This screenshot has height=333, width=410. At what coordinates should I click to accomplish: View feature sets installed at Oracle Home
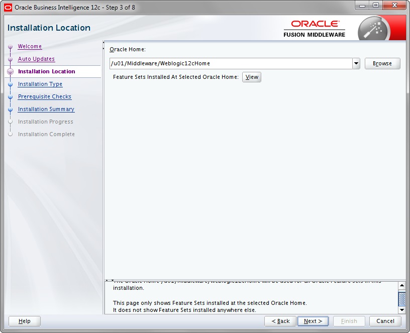[252, 77]
